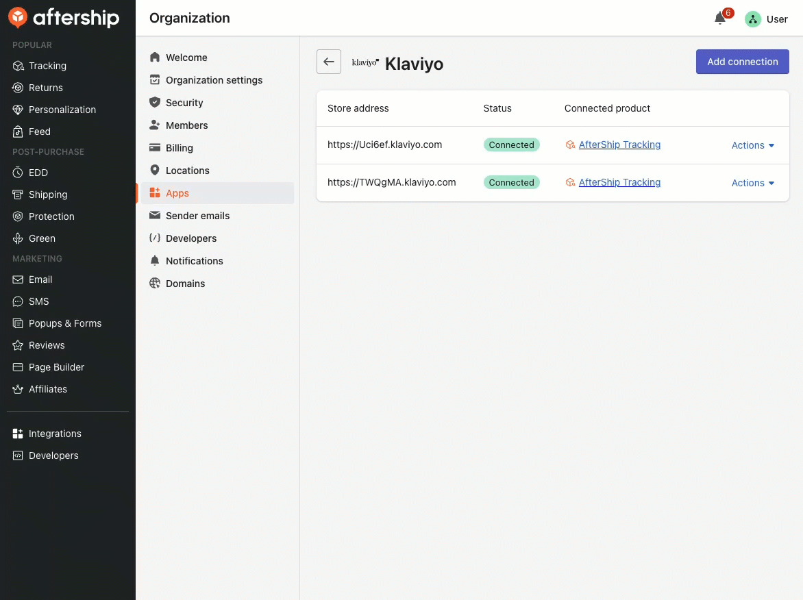The height and width of the screenshot is (600, 803).
Task: Click the Billing card icon
Action: click(155, 147)
